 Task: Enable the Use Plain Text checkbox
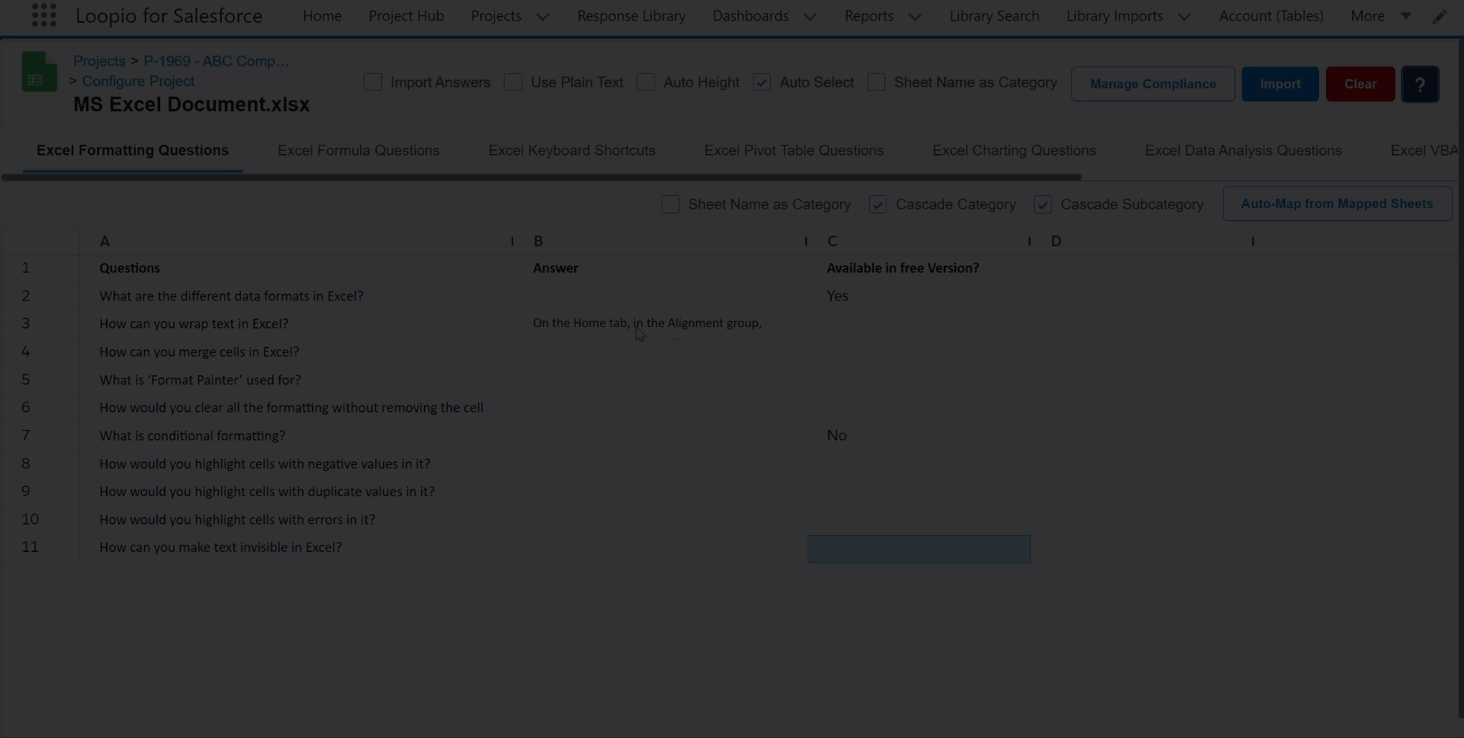click(x=513, y=82)
